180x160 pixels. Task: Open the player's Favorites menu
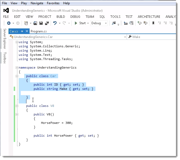coord(53,3)
